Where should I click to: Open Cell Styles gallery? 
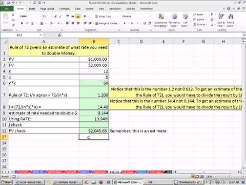point(185,20)
